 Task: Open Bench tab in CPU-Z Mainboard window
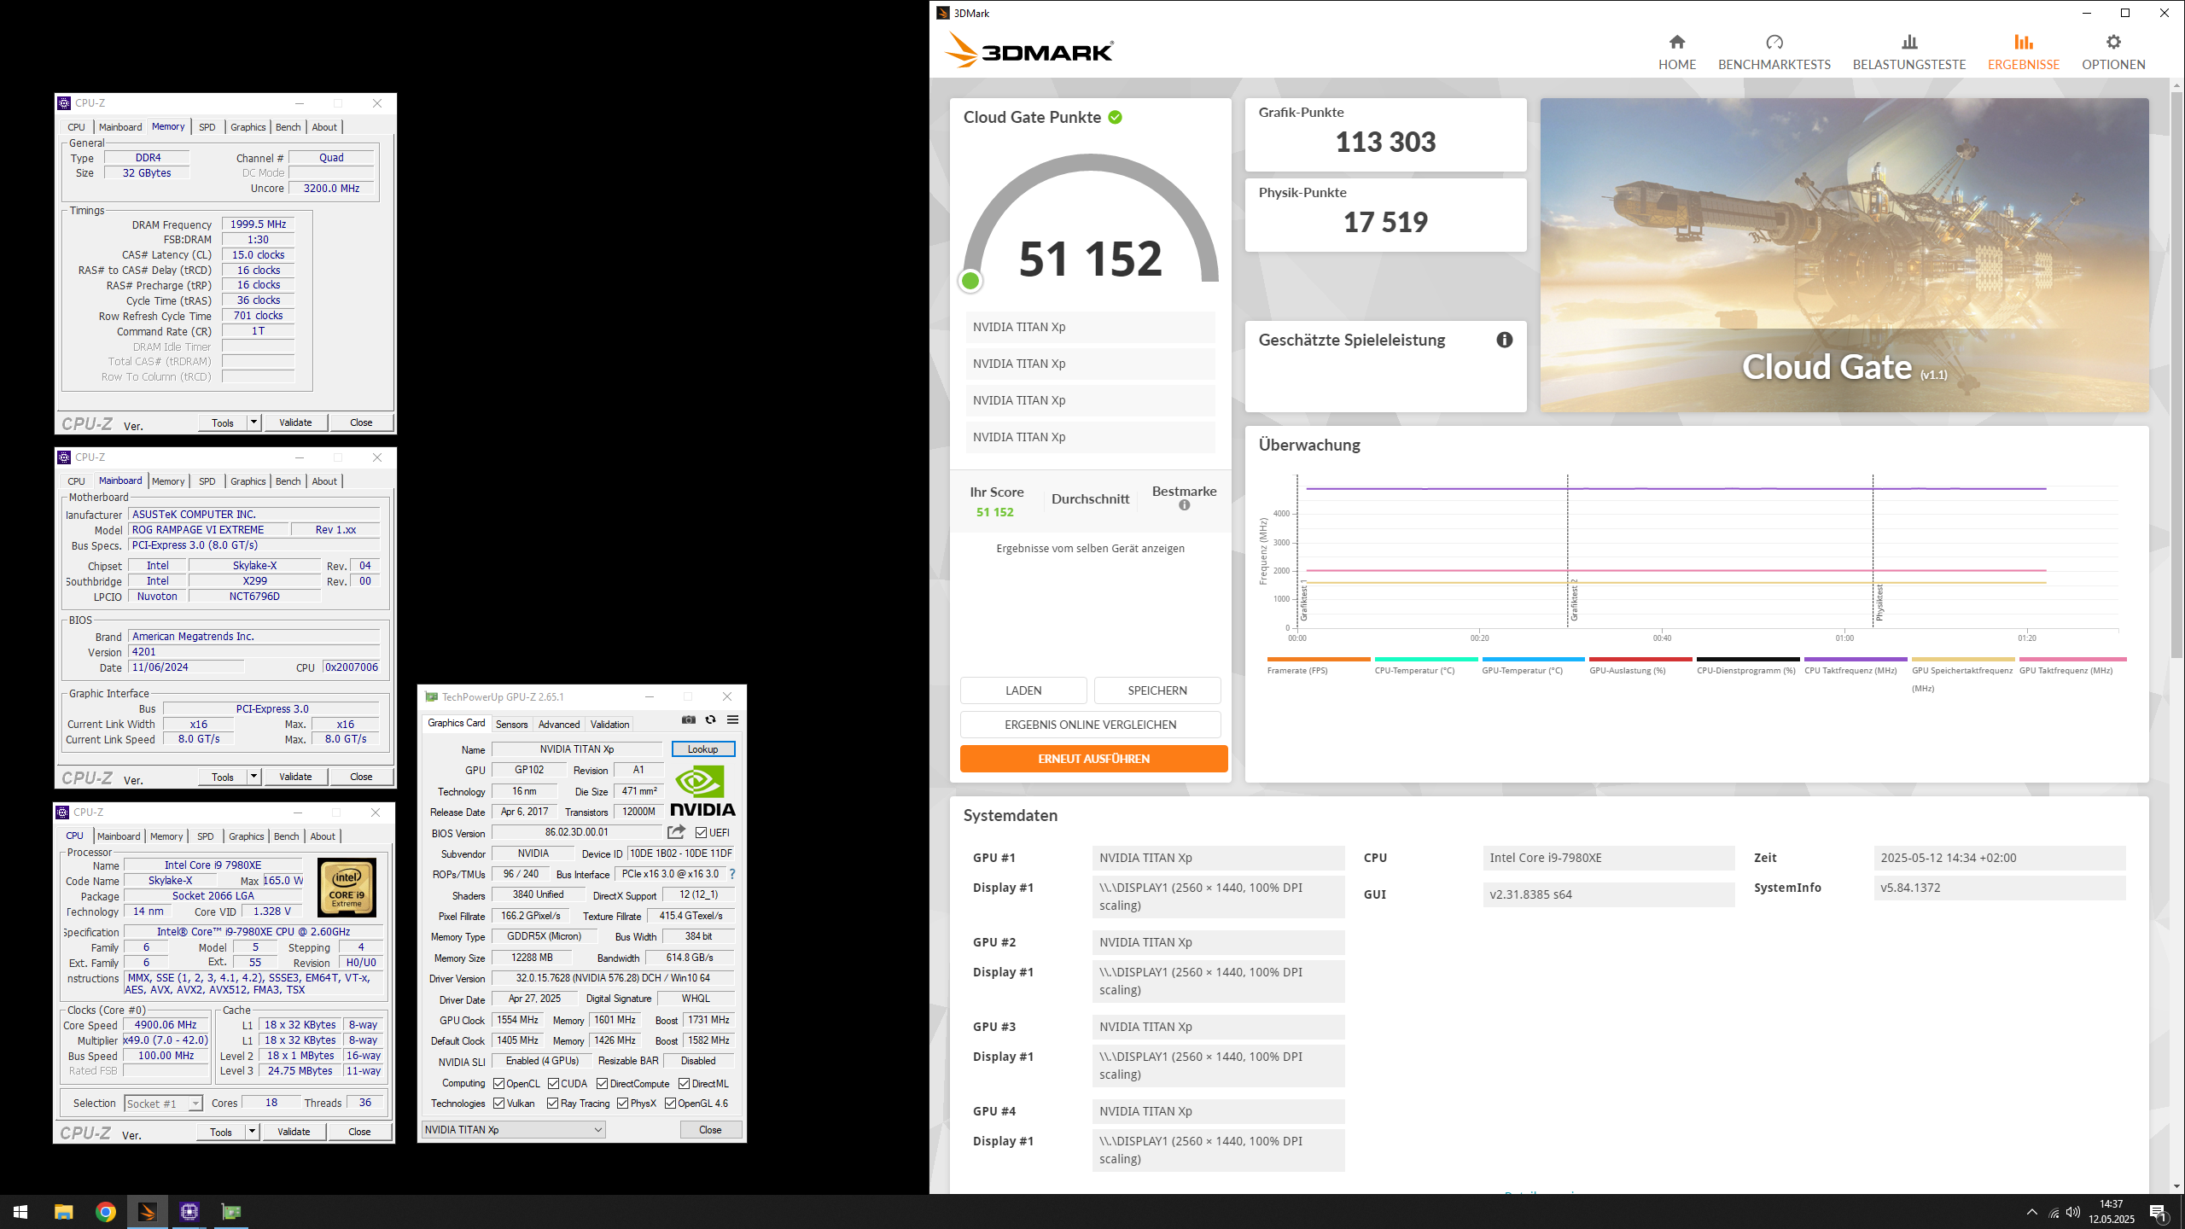click(x=288, y=481)
